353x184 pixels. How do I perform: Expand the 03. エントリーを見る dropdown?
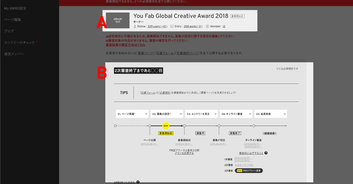[x=202, y=114]
